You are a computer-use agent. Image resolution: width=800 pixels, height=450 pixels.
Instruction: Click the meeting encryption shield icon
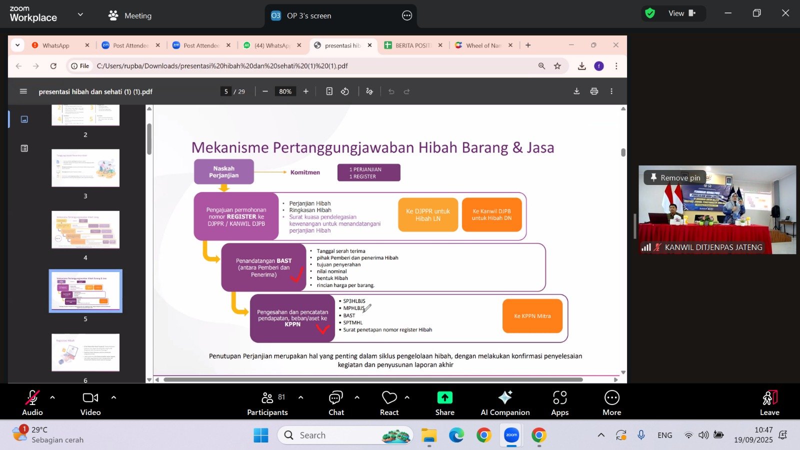point(650,13)
